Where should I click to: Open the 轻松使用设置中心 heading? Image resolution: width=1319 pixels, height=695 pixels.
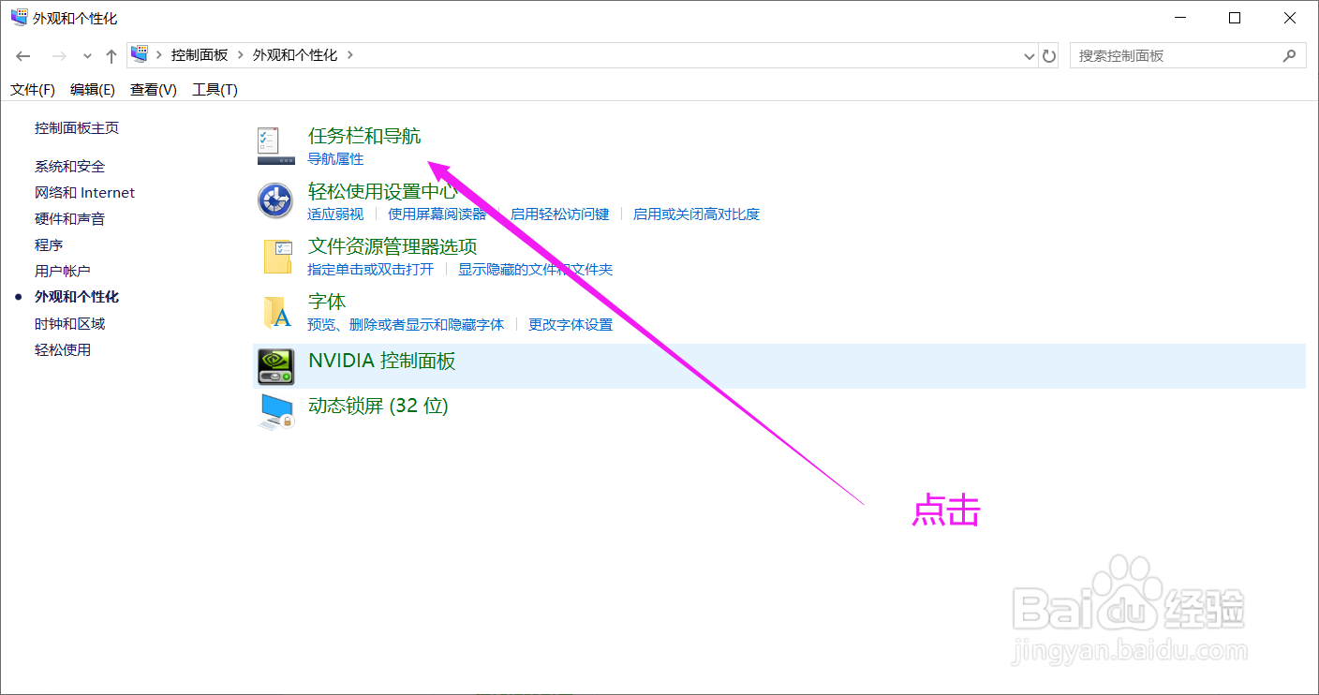[383, 191]
